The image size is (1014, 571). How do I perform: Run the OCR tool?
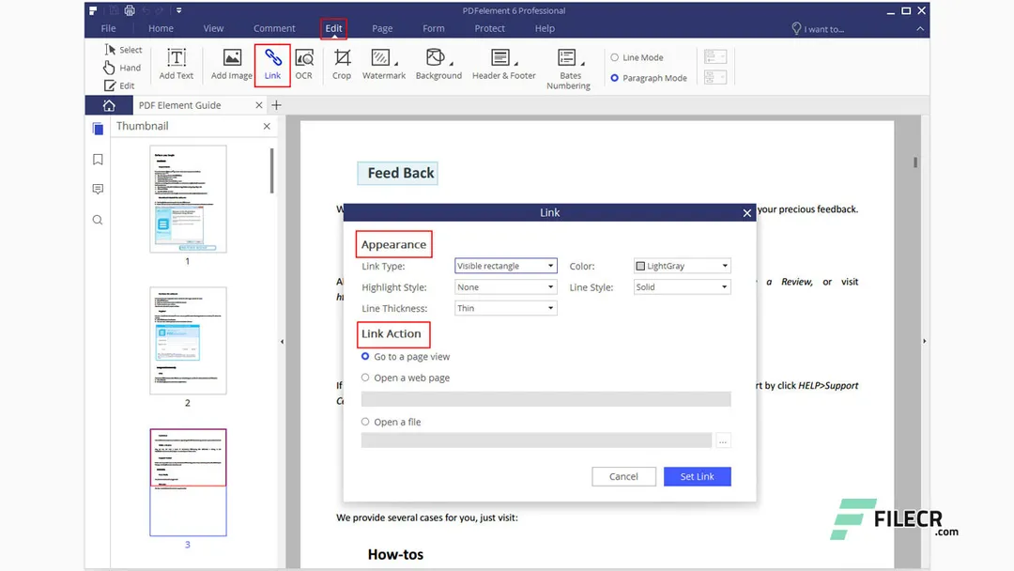[x=304, y=65]
